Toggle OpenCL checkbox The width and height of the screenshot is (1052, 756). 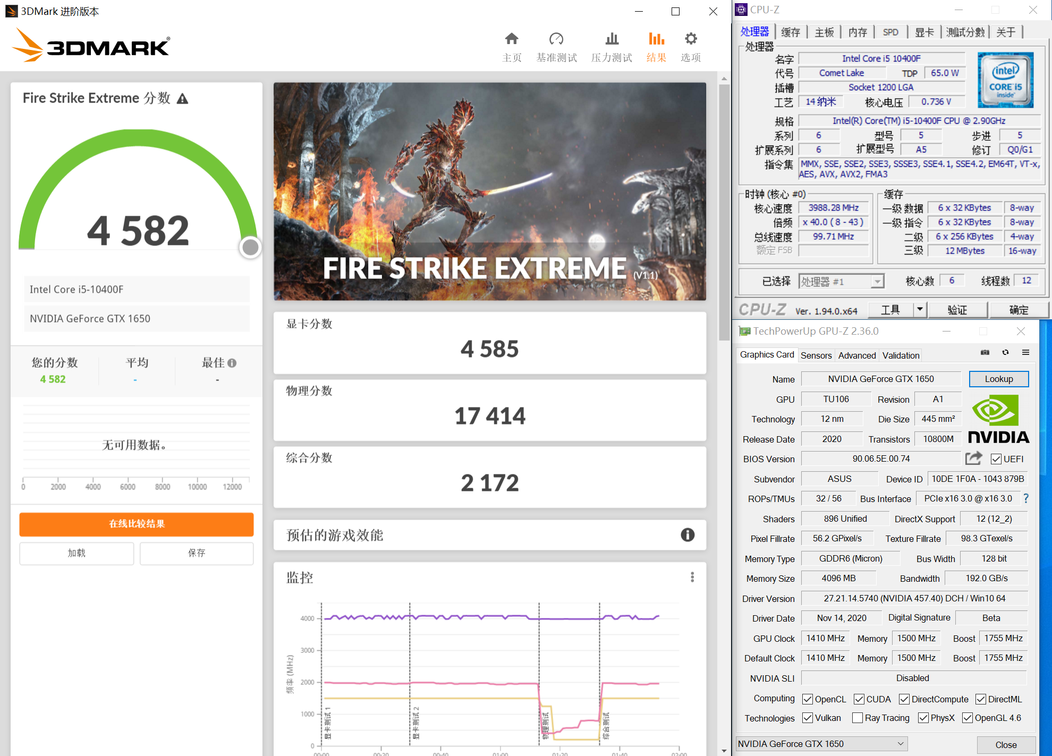(808, 699)
